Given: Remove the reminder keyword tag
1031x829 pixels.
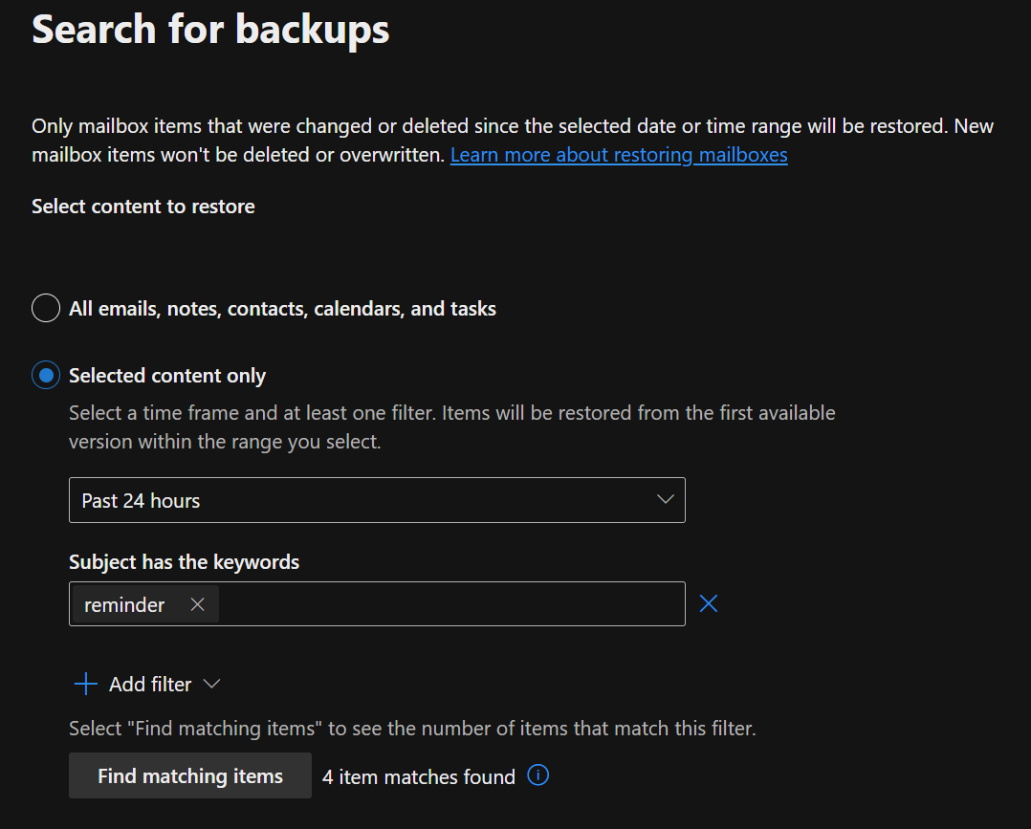Looking at the screenshot, I should click(x=197, y=604).
